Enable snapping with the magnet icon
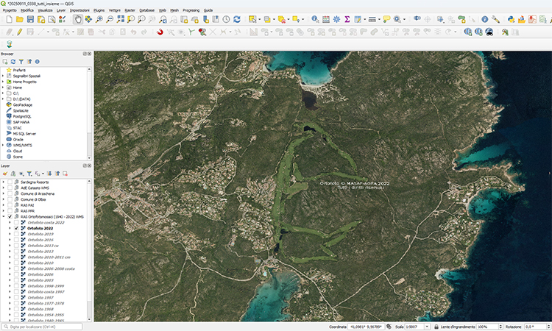 coord(160,32)
